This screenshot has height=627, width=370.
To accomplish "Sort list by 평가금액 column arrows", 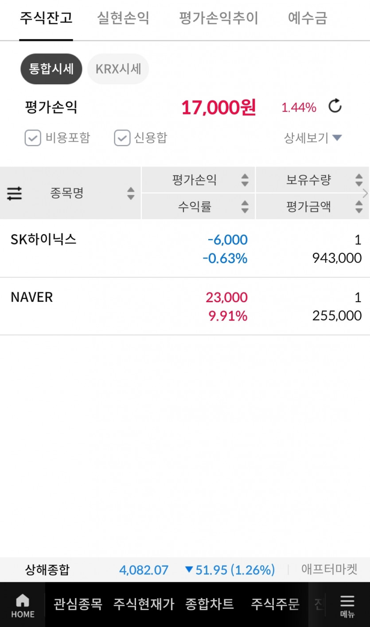I will [x=359, y=206].
